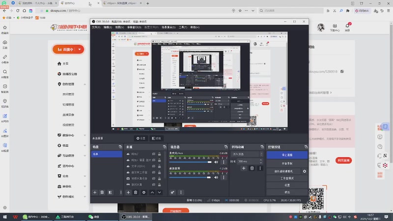Open Desktop Audio channel three-dot options
393x221 pixels.
pos(224,177)
